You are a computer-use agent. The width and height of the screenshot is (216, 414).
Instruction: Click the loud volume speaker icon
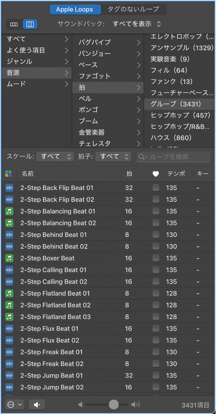coord(136,405)
